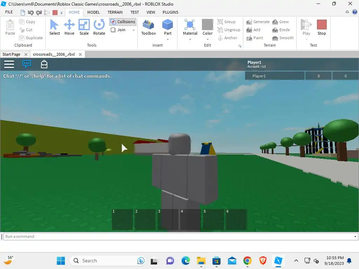Click the red stop square in quick access
The image size is (359, 269).
coord(55,13)
